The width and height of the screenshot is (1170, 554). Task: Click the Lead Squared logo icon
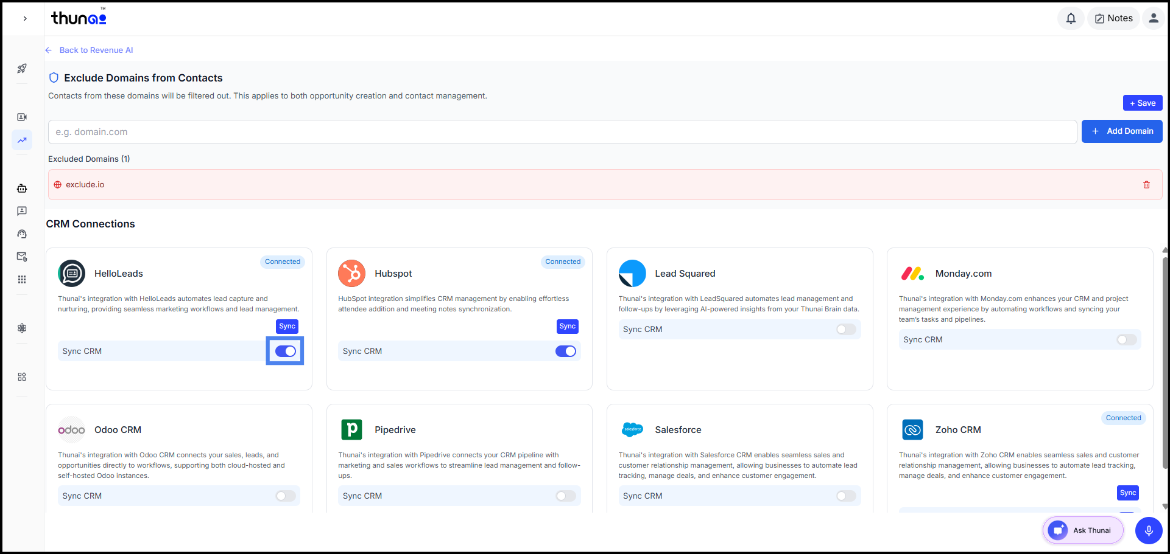tap(632, 274)
